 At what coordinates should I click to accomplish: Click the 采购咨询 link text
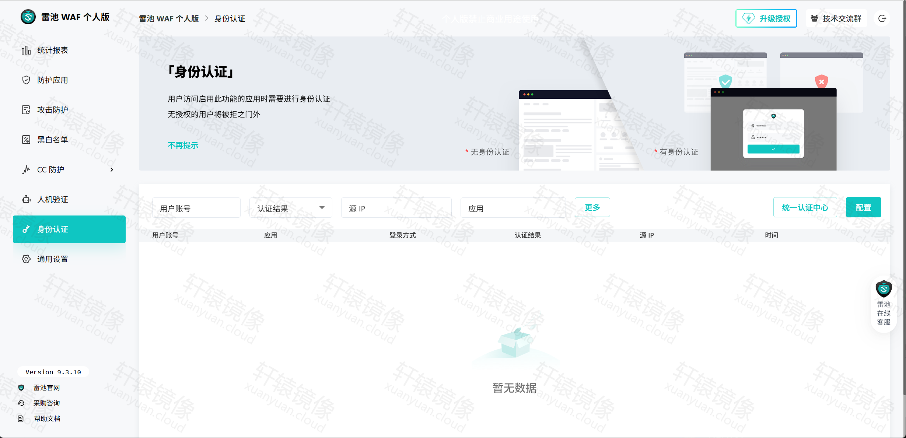[46, 403]
